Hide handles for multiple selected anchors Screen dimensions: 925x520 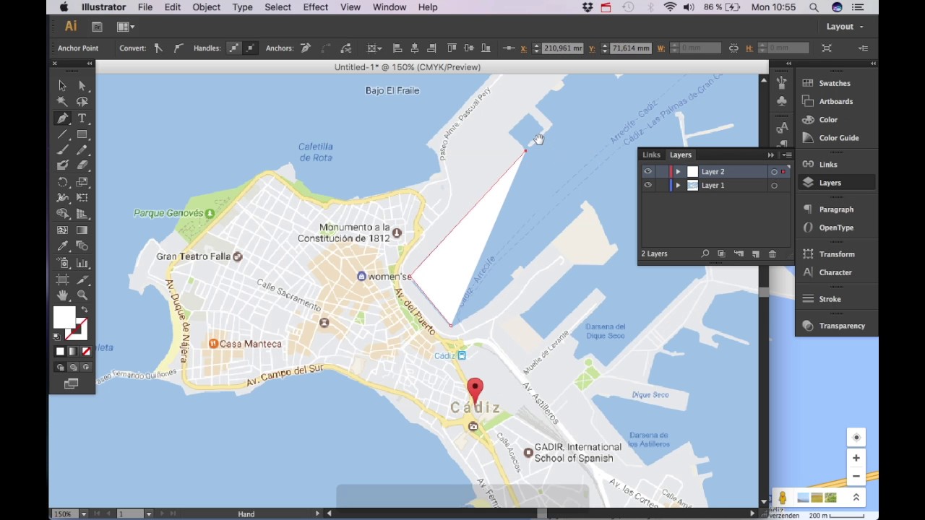pyautogui.click(x=250, y=48)
